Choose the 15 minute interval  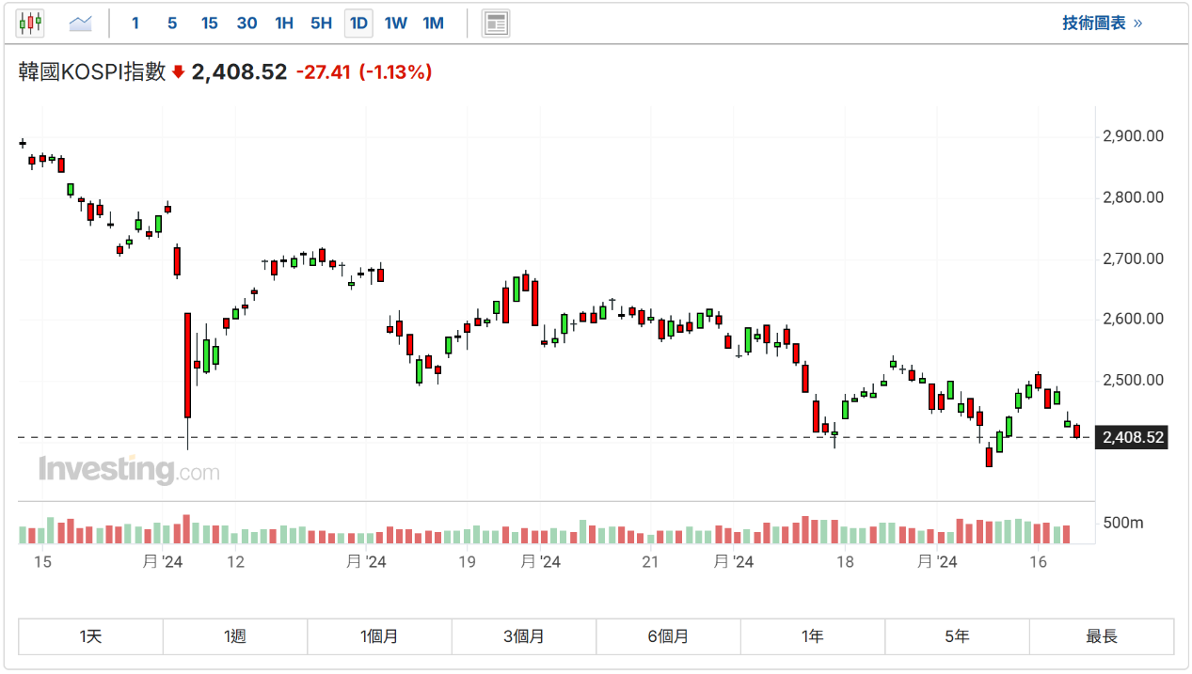click(209, 23)
